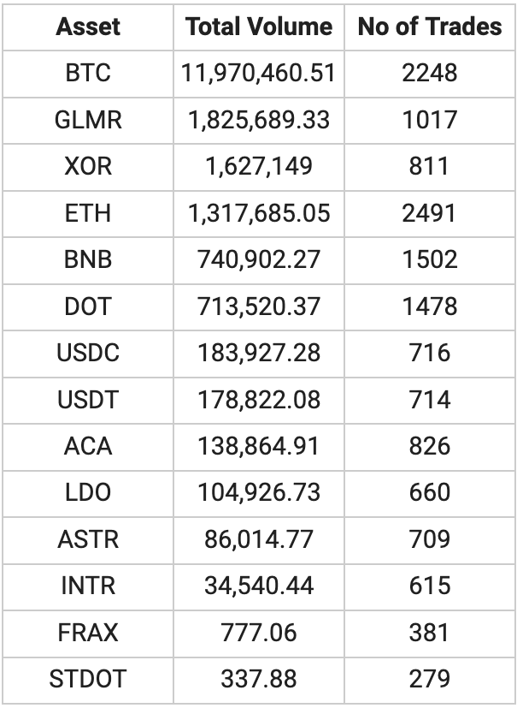This screenshot has height=708, width=517.
Task: Select the ETH trades count 2491
Action: (x=430, y=213)
